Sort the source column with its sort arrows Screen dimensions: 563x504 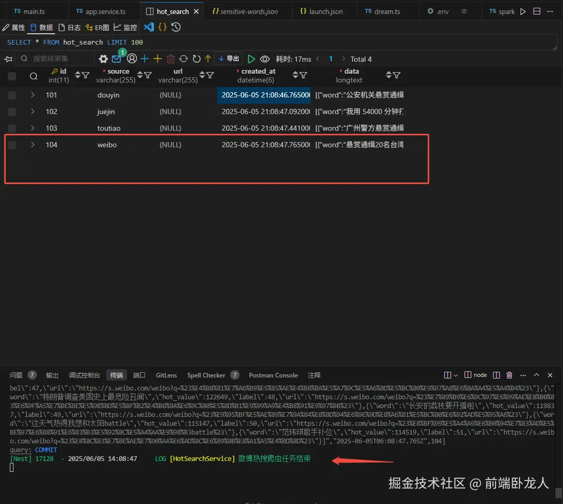(140, 75)
